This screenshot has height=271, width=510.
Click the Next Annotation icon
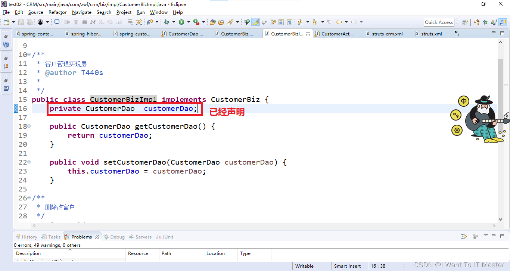point(300,22)
